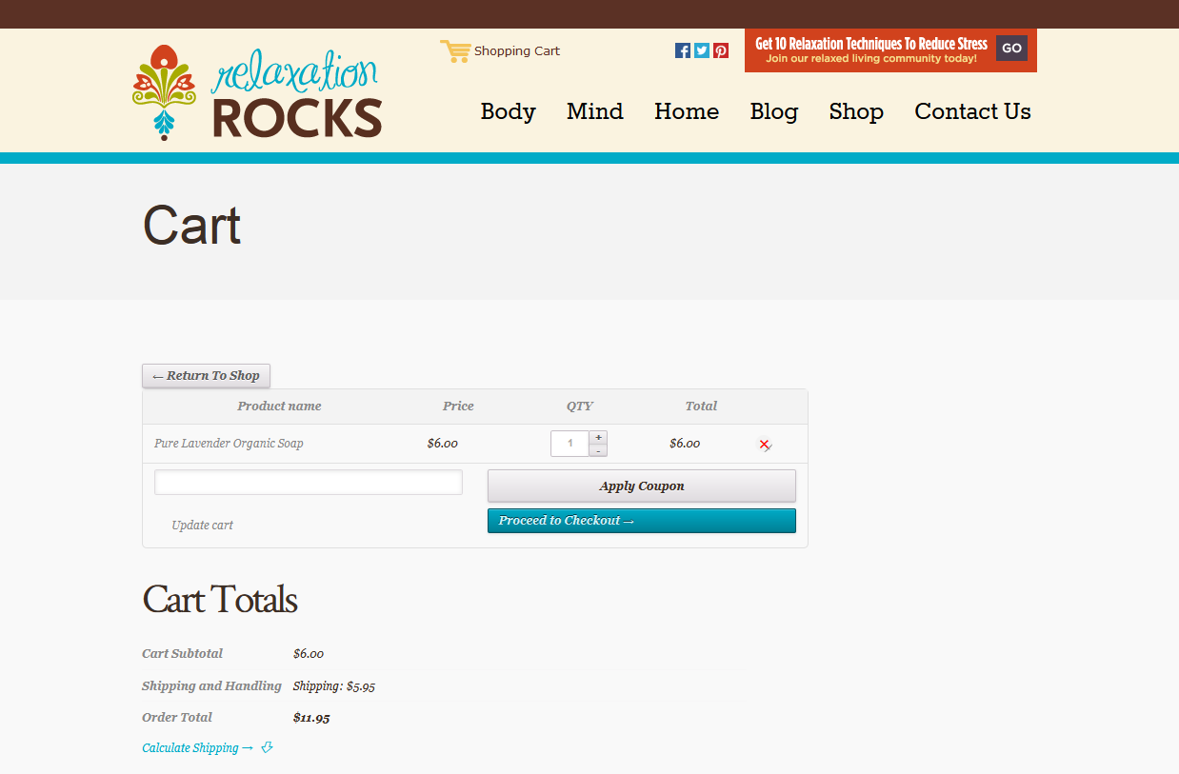Open the Pinterest social icon
This screenshot has width=1179, height=774.
click(x=721, y=50)
